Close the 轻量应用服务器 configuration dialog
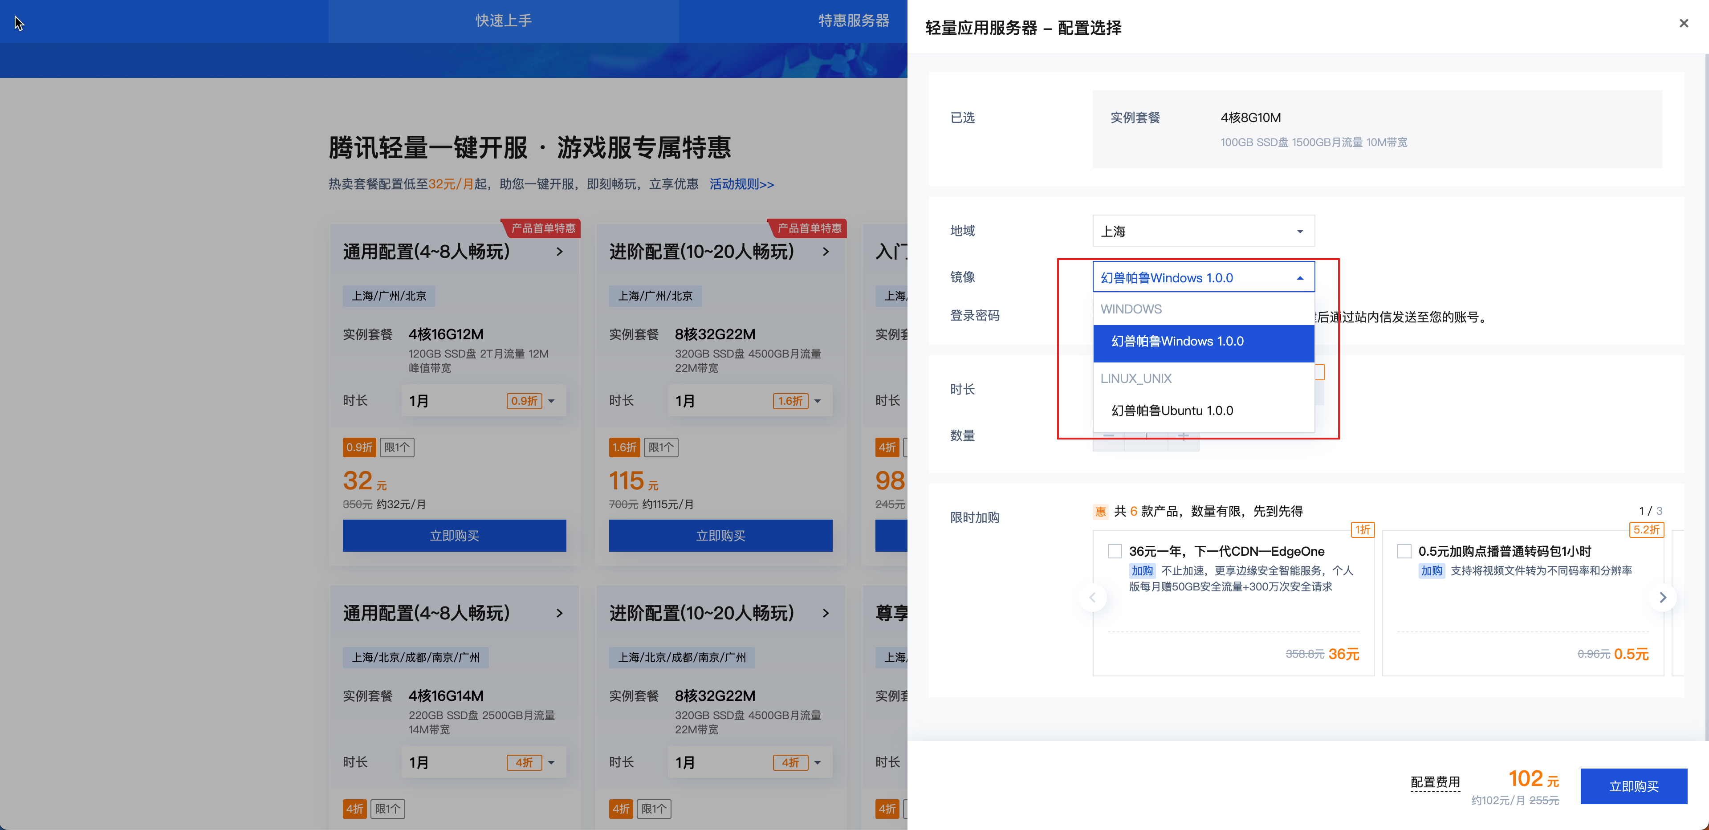 point(1683,23)
